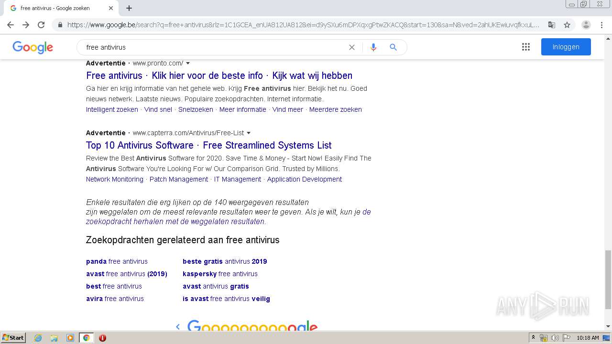Go back with the browser back arrow
Image resolution: width=612 pixels, height=344 pixels.
coord(11,25)
